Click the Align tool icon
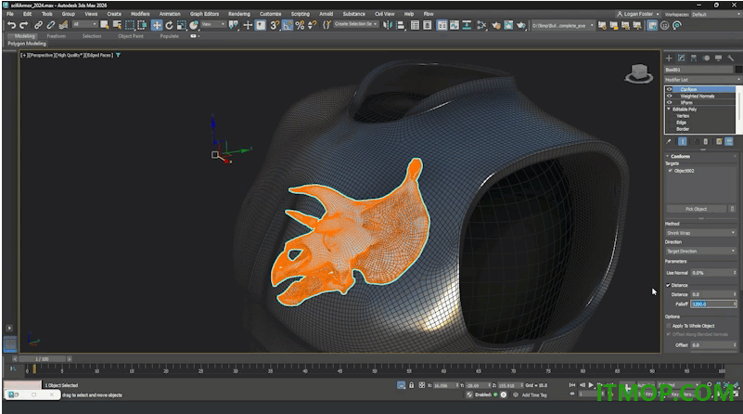The width and height of the screenshot is (743, 414). [401, 25]
